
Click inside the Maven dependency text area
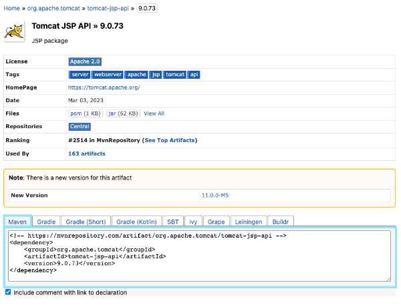click(199, 256)
